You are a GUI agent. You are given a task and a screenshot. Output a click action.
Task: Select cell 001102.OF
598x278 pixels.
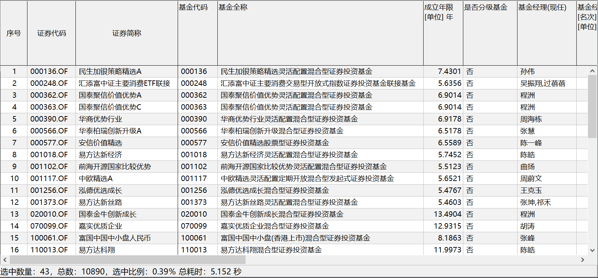click(52, 167)
